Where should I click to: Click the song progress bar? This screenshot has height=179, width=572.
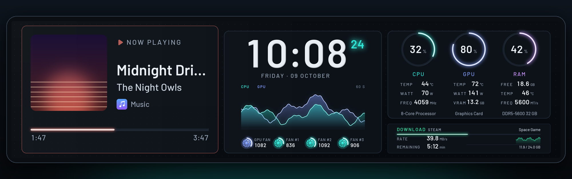coord(120,130)
